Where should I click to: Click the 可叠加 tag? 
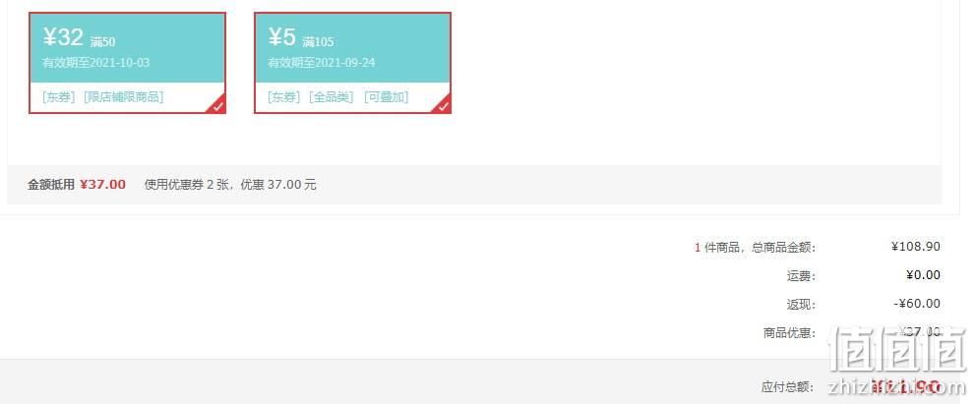(x=386, y=97)
